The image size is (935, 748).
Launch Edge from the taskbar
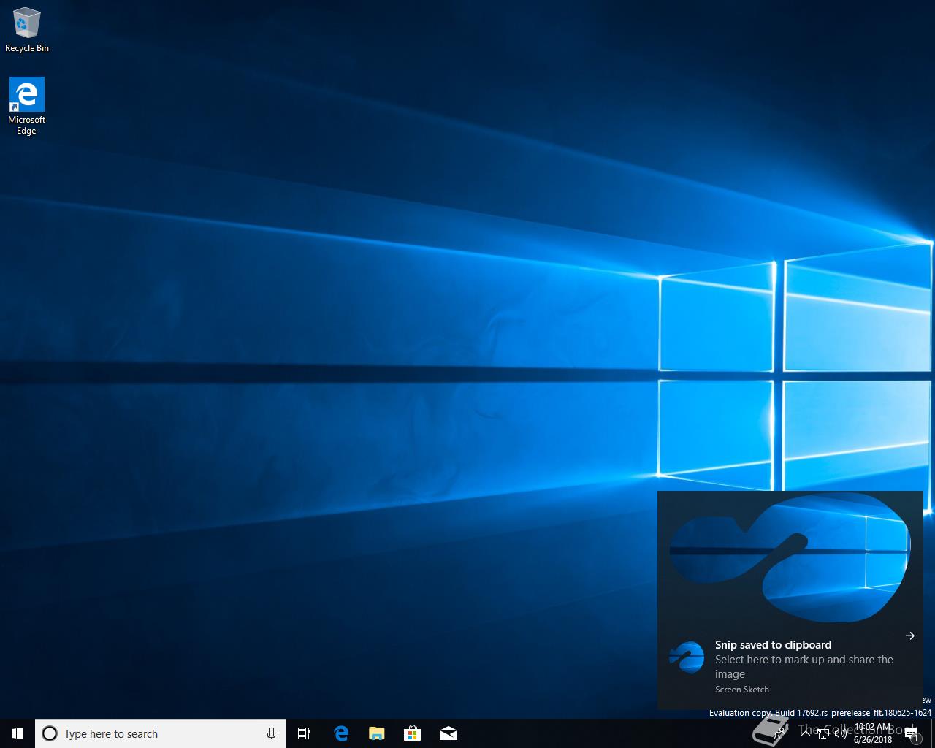pos(341,733)
